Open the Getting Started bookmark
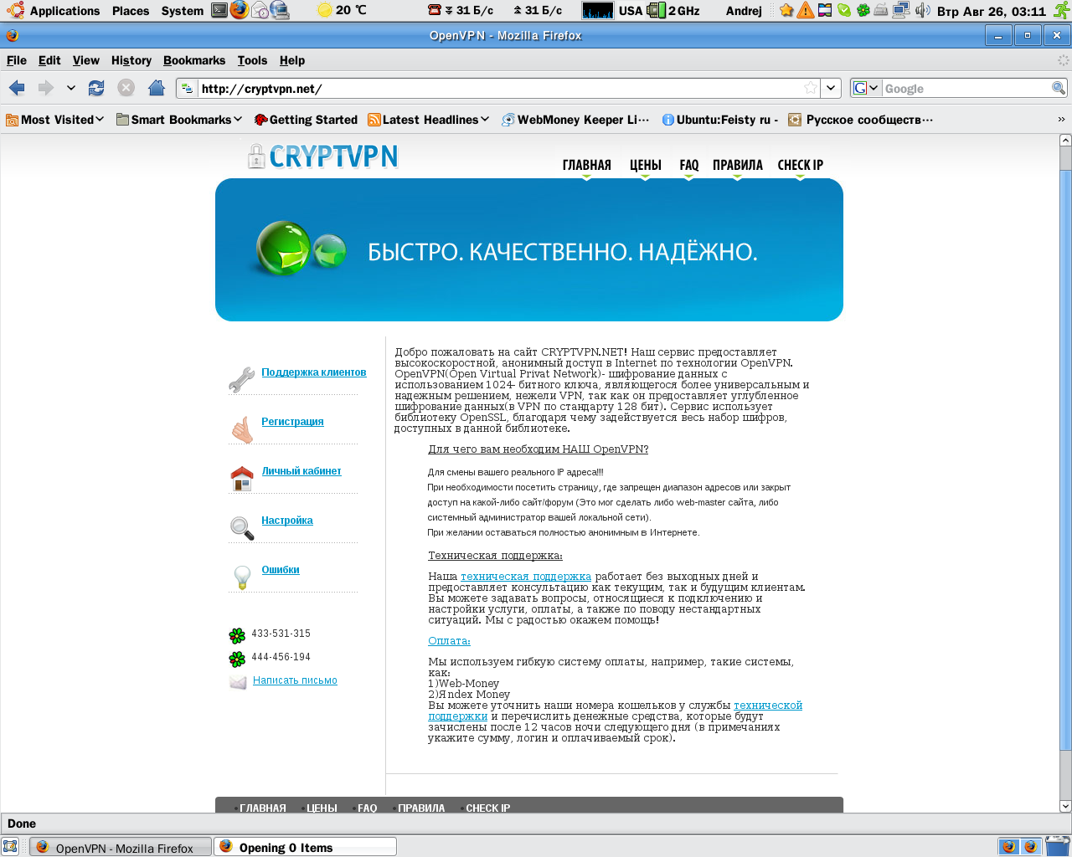 (x=306, y=120)
